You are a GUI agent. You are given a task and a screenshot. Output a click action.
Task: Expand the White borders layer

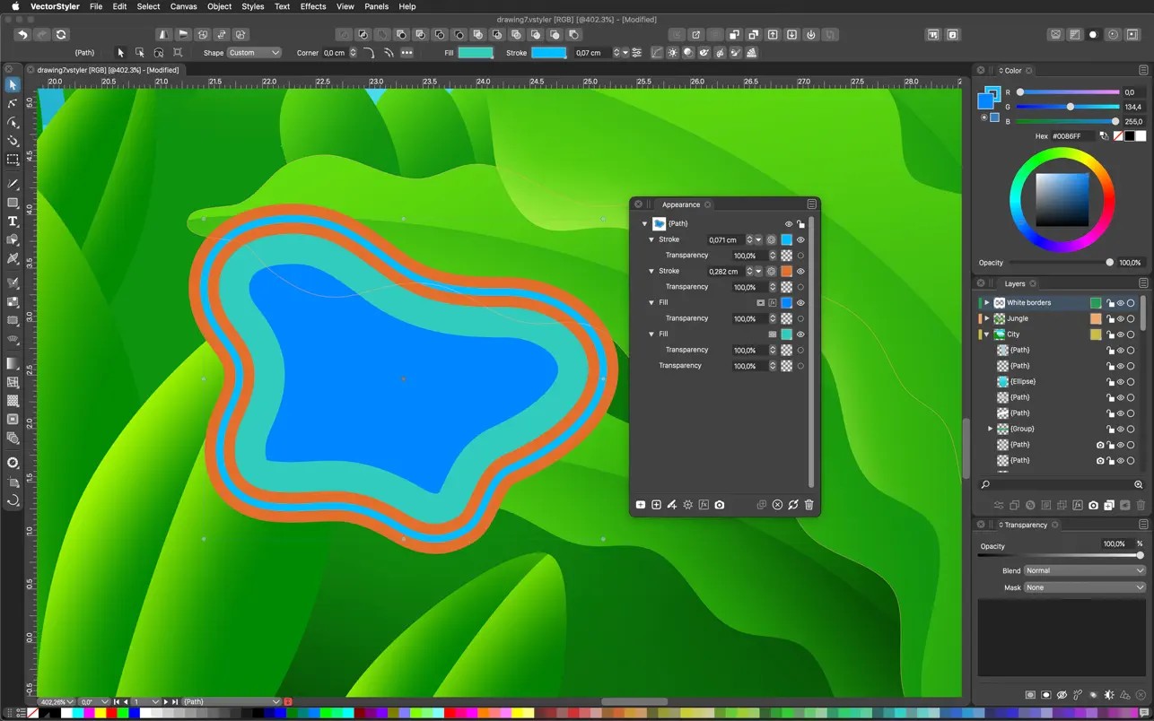click(987, 303)
